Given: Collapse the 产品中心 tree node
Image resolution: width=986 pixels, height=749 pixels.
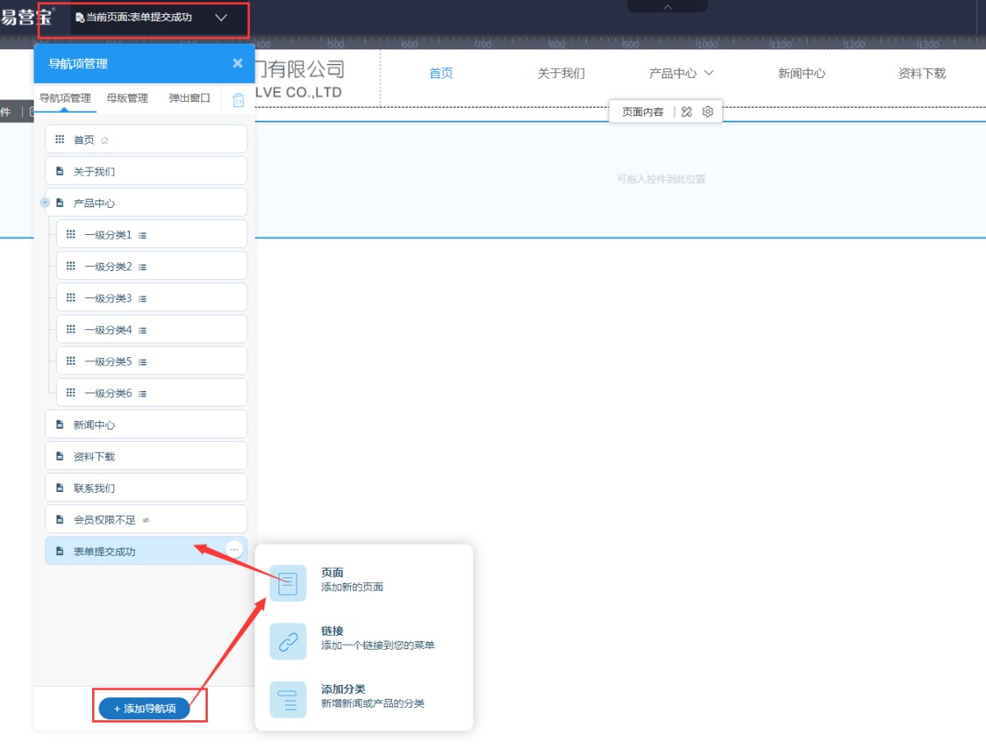Looking at the screenshot, I should pos(45,203).
